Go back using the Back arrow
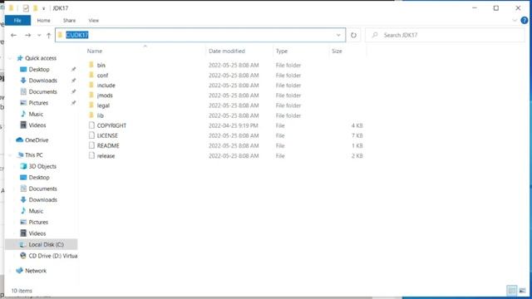 (13, 35)
